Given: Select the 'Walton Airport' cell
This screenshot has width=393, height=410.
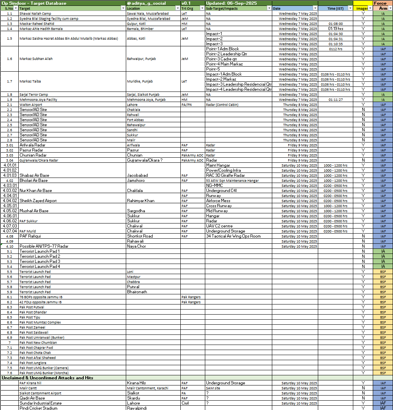Looking at the screenshot, I should pos(72,105).
